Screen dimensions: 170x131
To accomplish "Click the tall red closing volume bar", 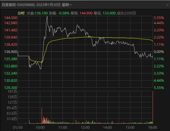I will tap(153, 107).
